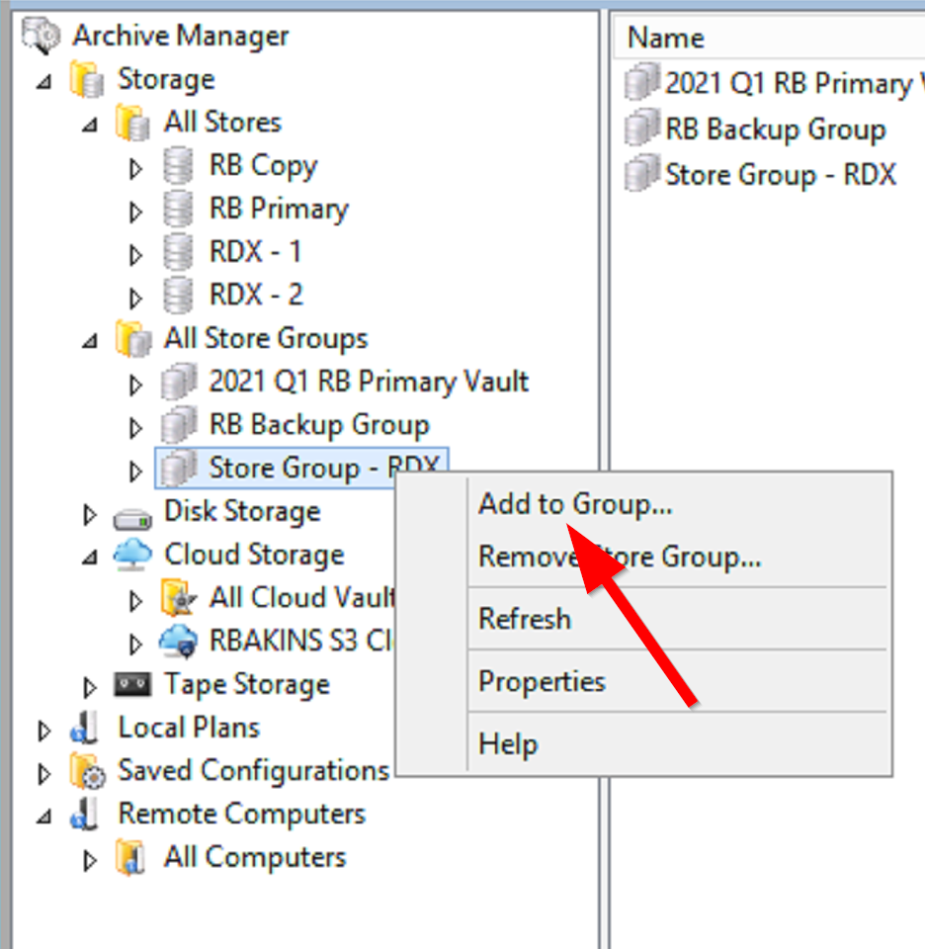925x949 pixels.
Task: Collapse the Remote Computers node
Action: 44,817
